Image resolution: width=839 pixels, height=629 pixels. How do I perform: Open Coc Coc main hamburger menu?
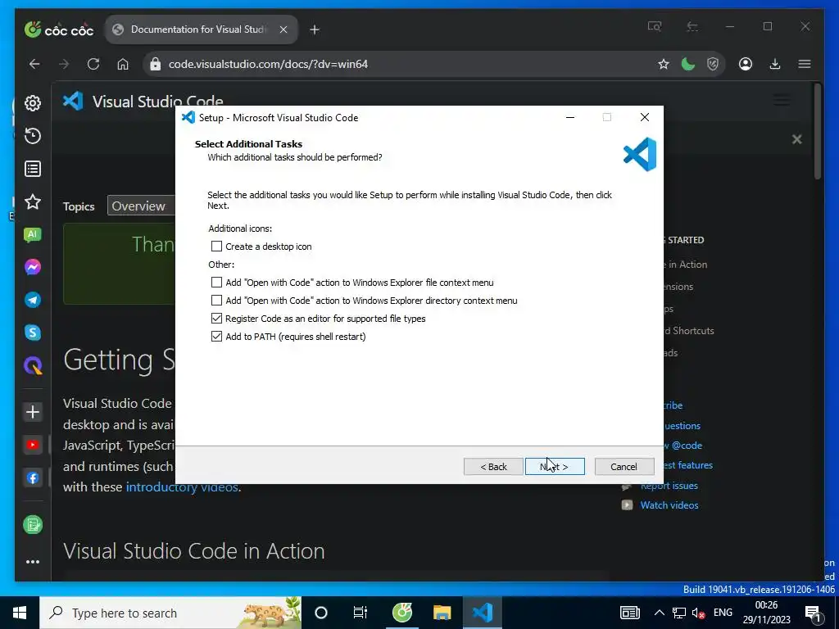click(x=805, y=64)
